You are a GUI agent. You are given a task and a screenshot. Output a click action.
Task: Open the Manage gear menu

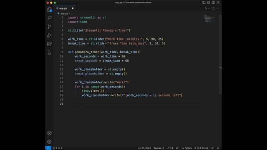pyautogui.click(x=49, y=142)
